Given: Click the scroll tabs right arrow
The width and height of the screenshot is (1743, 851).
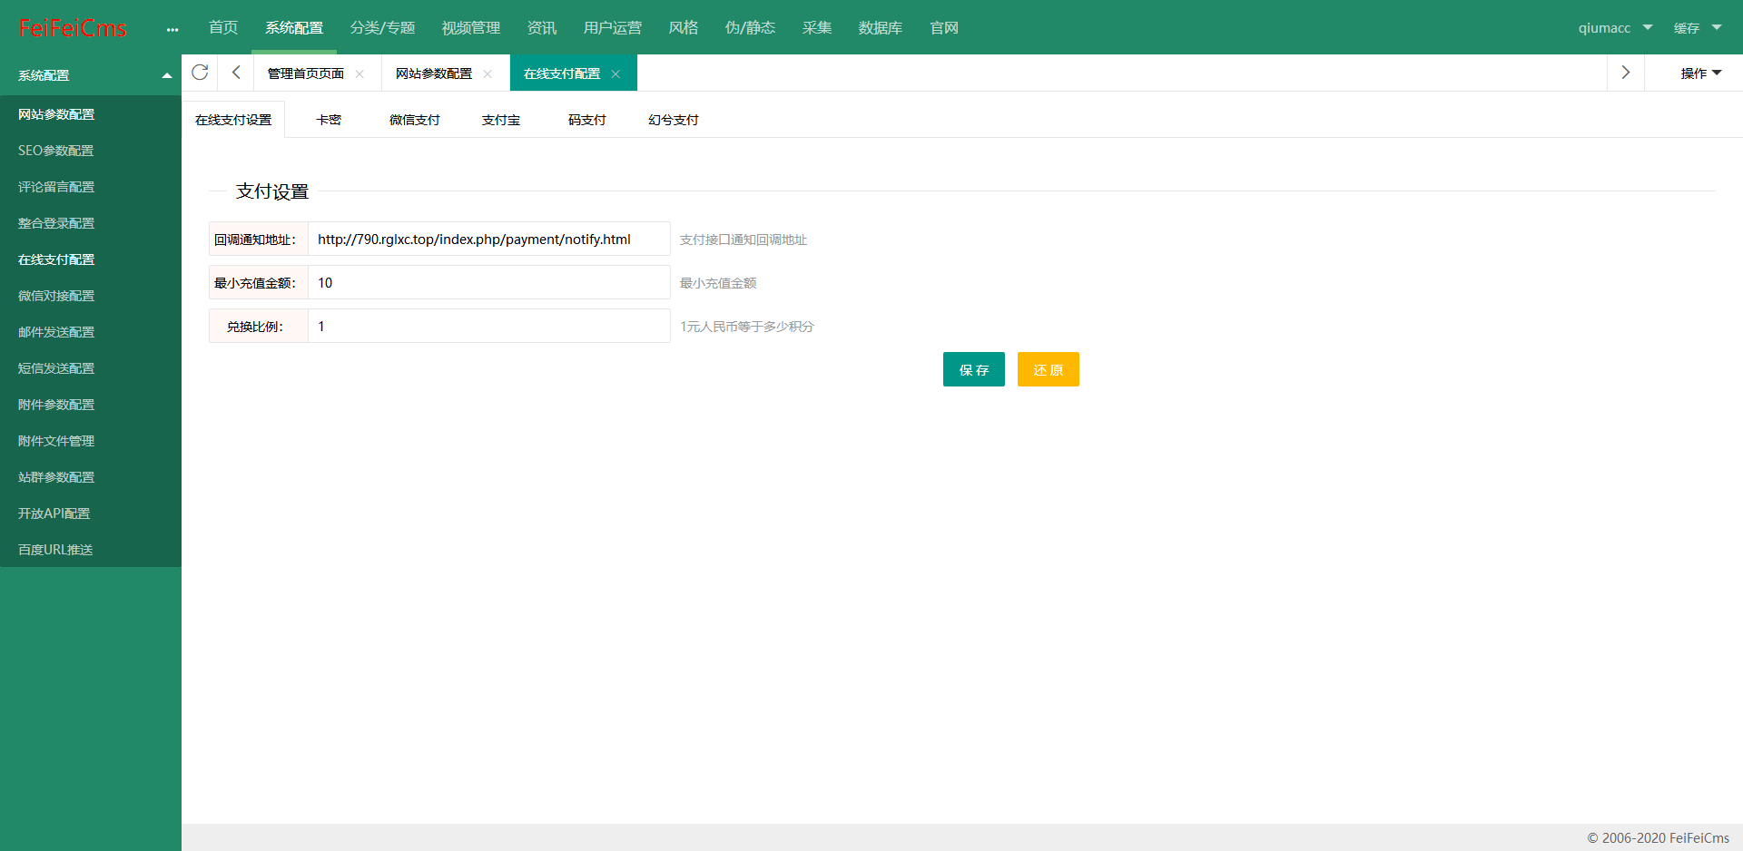Looking at the screenshot, I should 1625,73.
